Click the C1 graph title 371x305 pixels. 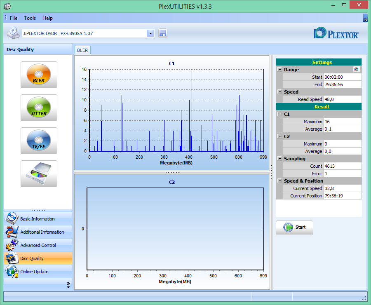pos(172,63)
